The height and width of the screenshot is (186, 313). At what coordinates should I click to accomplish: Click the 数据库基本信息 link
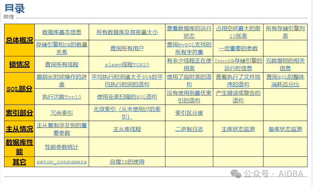tap(62, 32)
